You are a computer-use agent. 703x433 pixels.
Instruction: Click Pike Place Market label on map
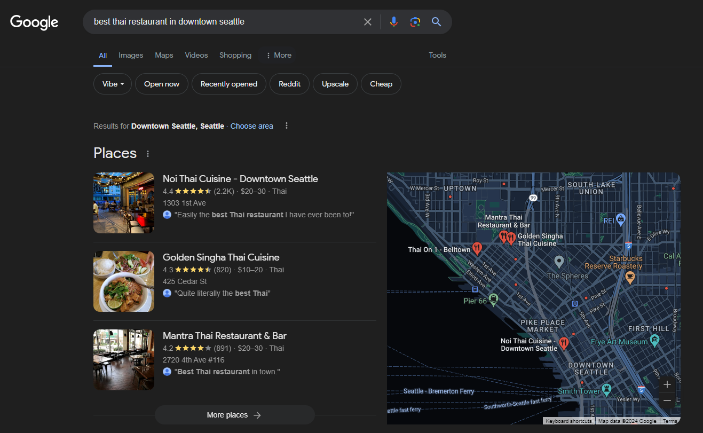[x=542, y=326]
